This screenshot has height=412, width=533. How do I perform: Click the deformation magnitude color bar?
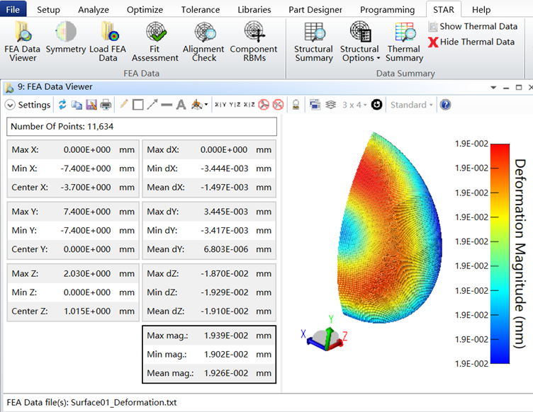coord(499,253)
